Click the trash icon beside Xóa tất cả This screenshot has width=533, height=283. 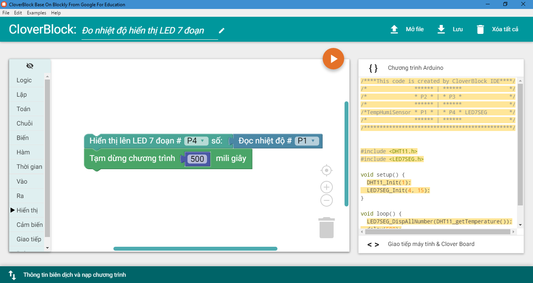coord(480,30)
